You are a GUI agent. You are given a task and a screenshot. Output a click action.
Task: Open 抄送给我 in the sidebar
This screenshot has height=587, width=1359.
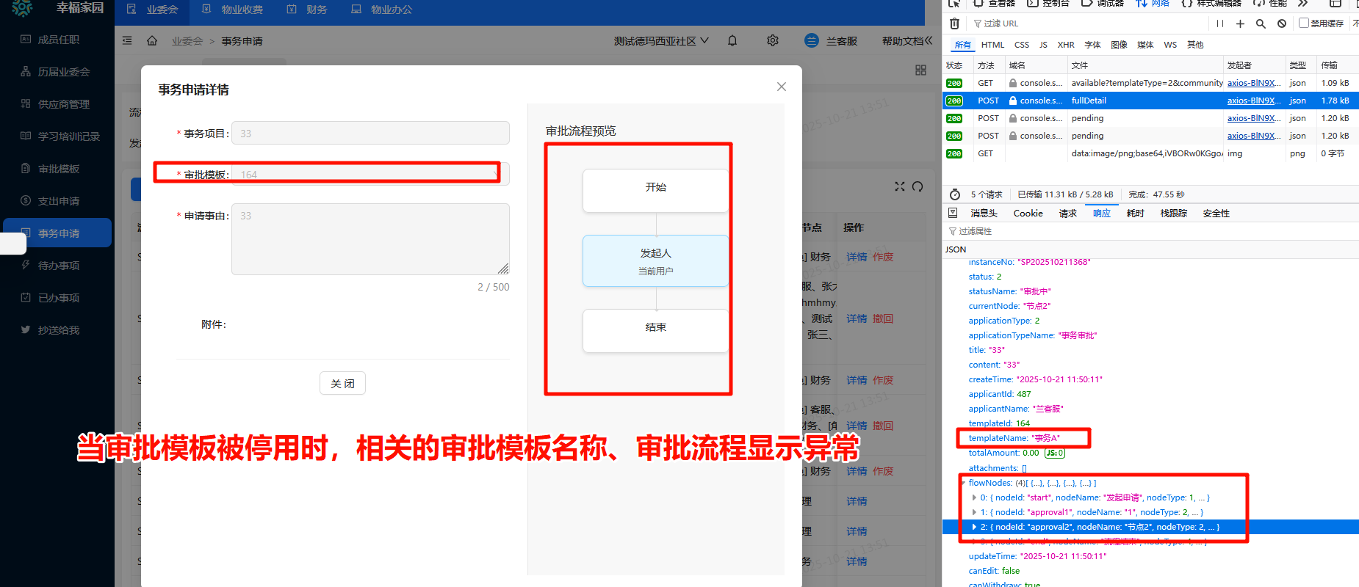tap(58, 330)
